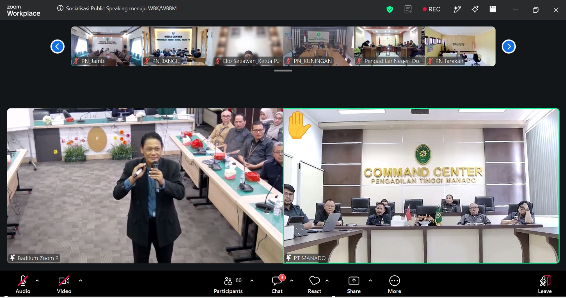Image resolution: width=566 pixels, height=298 pixels.
Task: Expand the Share options caret
Action: point(370,281)
